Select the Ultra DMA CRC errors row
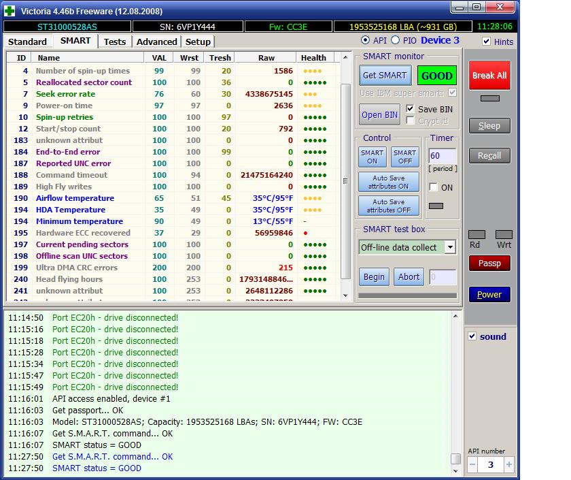The width and height of the screenshot is (571, 480). click(173, 268)
